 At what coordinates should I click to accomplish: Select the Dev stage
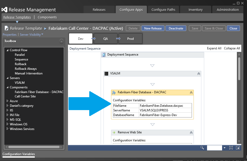click(81, 39)
